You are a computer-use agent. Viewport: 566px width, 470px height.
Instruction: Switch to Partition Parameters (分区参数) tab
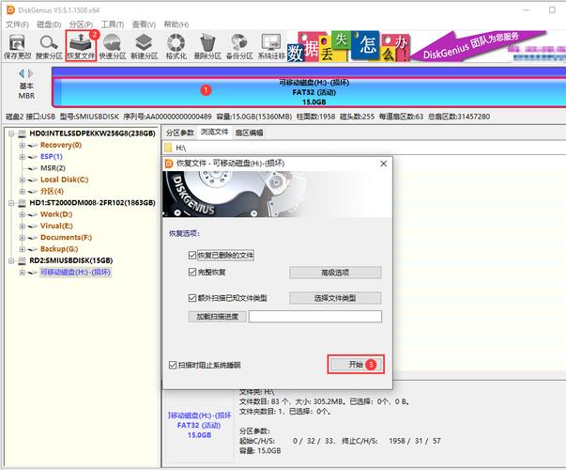pyautogui.click(x=180, y=133)
